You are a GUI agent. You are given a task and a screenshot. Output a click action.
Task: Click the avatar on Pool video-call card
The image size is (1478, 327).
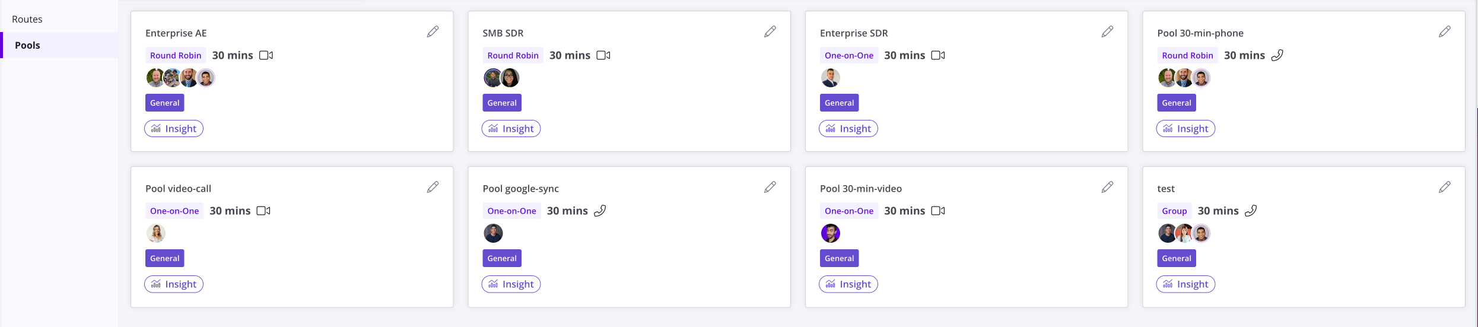click(156, 233)
